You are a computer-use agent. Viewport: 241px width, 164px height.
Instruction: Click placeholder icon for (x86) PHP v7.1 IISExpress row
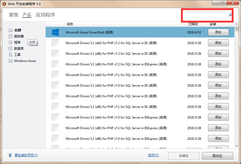(55, 128)
